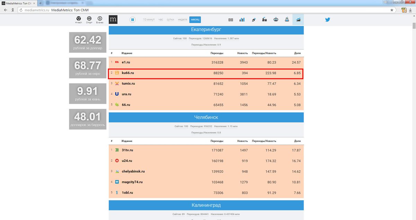Viewport: 416px width, 220px height.
Task: Open 1obl.ru publication link
Action: point(128,193)
